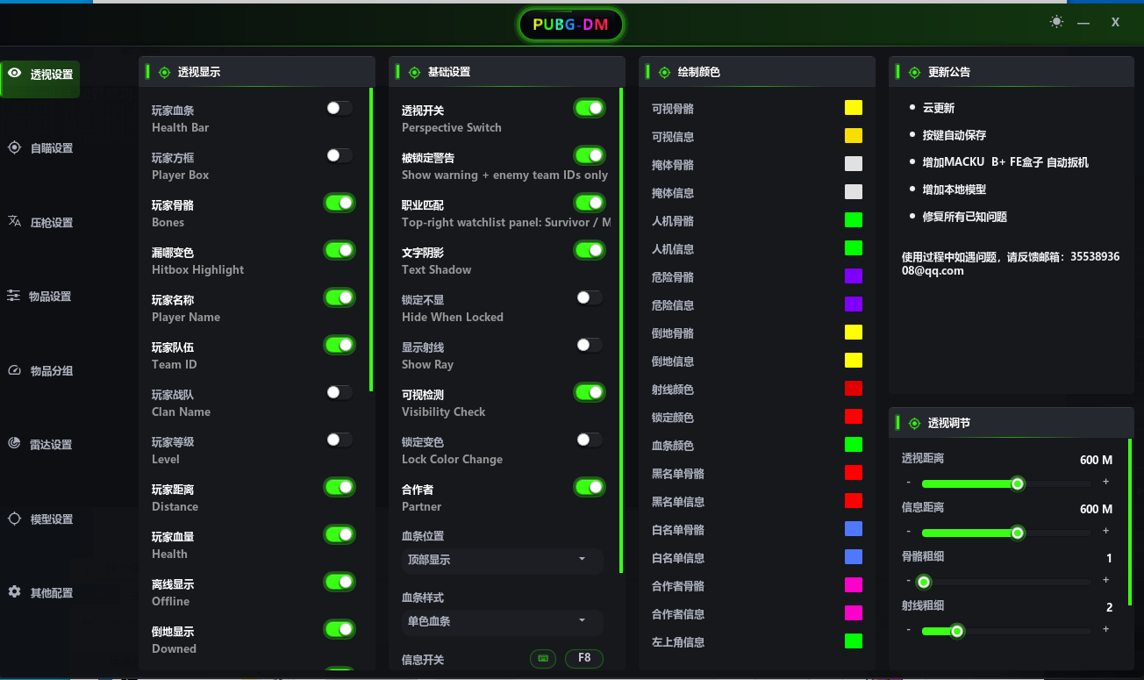Click the sliders icon beside 物品设置
The width and height of the screenshot is (1144, 680).
click(x=13, y=296)
